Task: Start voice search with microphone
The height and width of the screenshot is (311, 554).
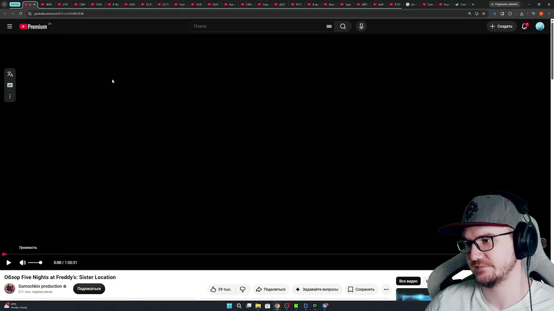Action: (361, 26)
